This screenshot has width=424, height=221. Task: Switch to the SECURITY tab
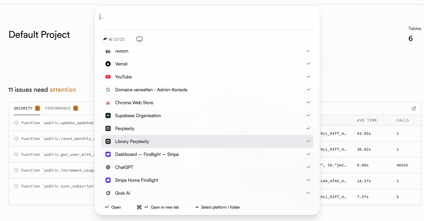click(23, 108)
